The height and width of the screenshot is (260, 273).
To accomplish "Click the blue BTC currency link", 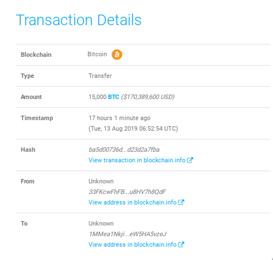I will click(114, 97).
